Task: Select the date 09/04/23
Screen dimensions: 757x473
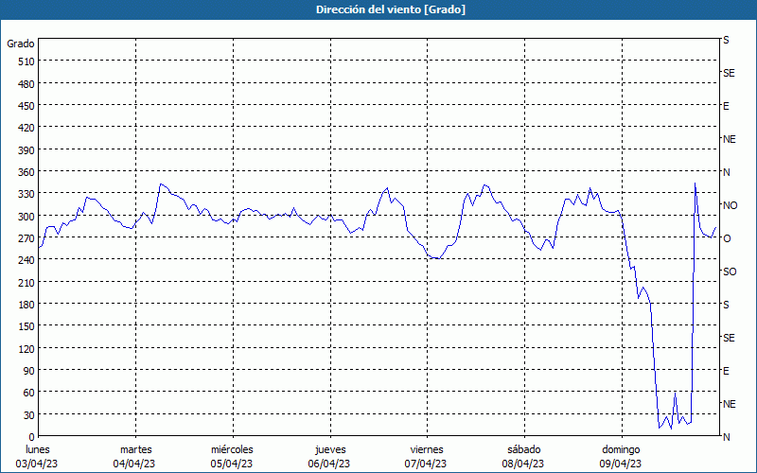Action: [x=621, y=464]
